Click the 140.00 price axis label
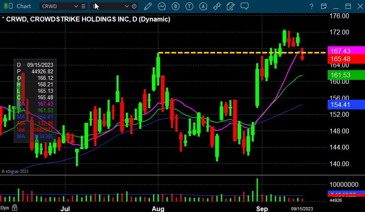Viewport: 365px width, 212px height. point(339,164)
